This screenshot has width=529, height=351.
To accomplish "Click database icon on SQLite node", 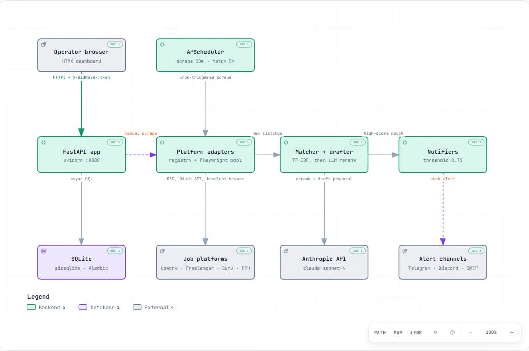I will pyautogui.click(x=44, y=251).
